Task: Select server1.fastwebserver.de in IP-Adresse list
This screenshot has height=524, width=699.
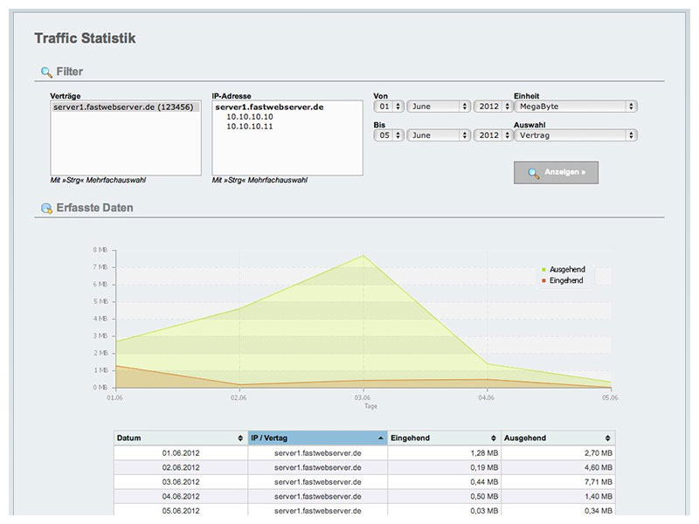Action: pos(269,107)
